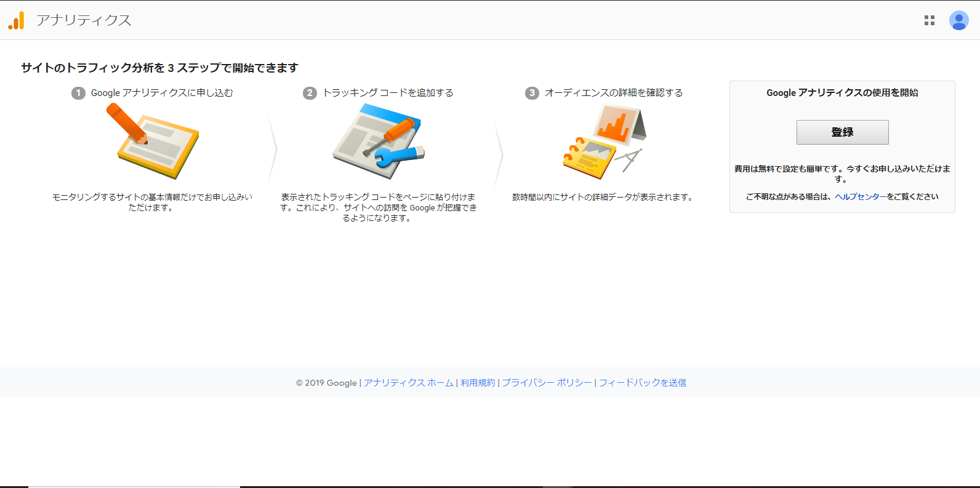980x488 pixels.
Task: Click the フィードバックを送信 footer link
Action: (x=643, y=383)
